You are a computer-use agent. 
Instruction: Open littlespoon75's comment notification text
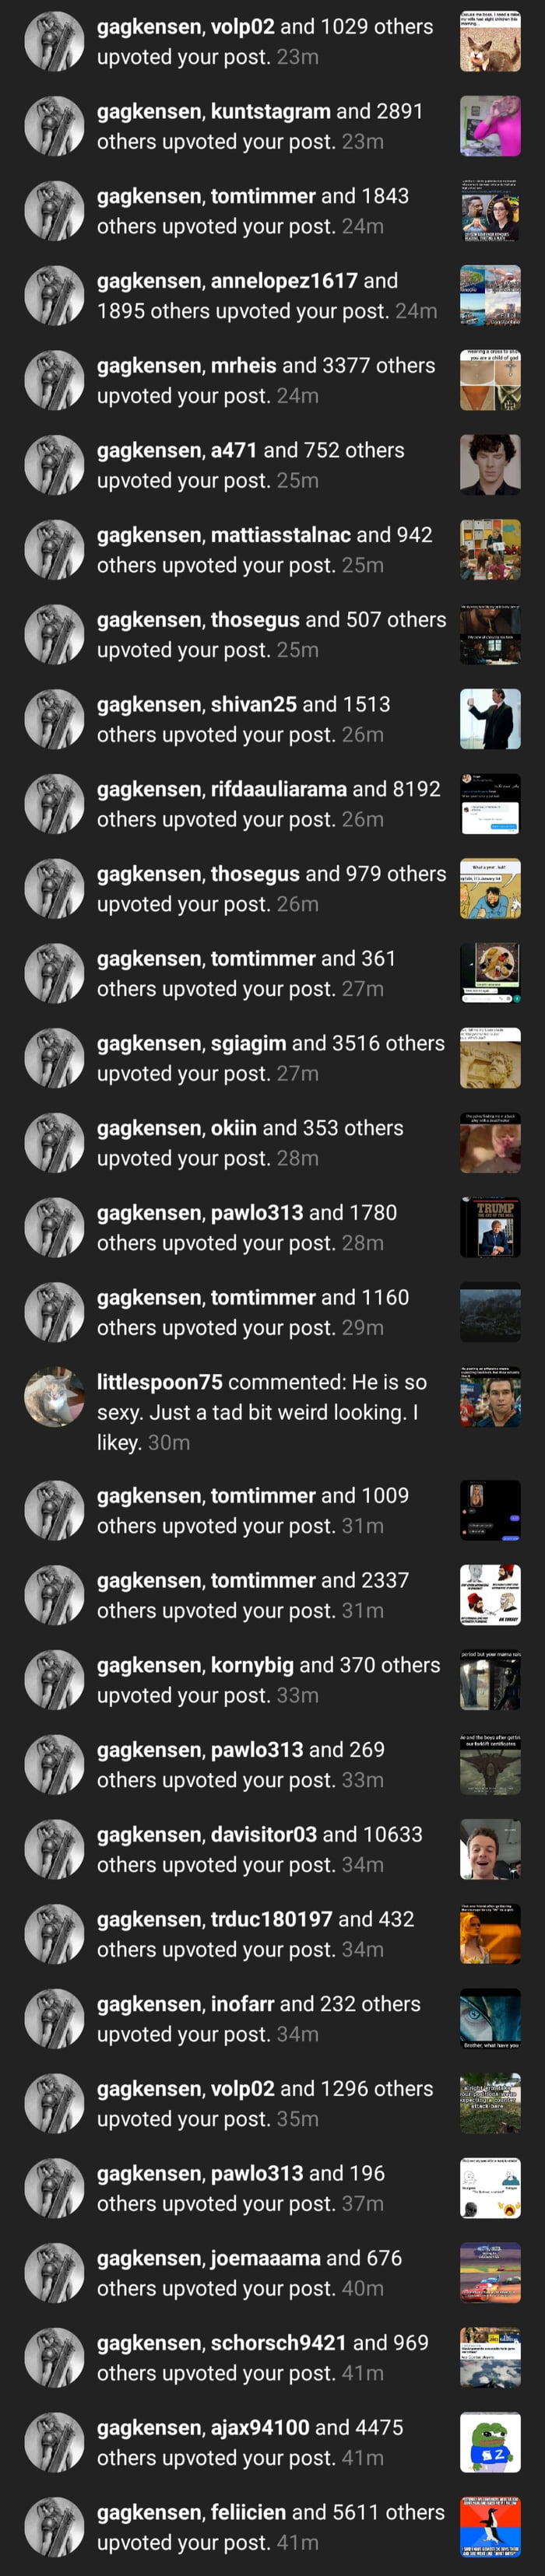pyautogui.click(x=262, y=1412)
